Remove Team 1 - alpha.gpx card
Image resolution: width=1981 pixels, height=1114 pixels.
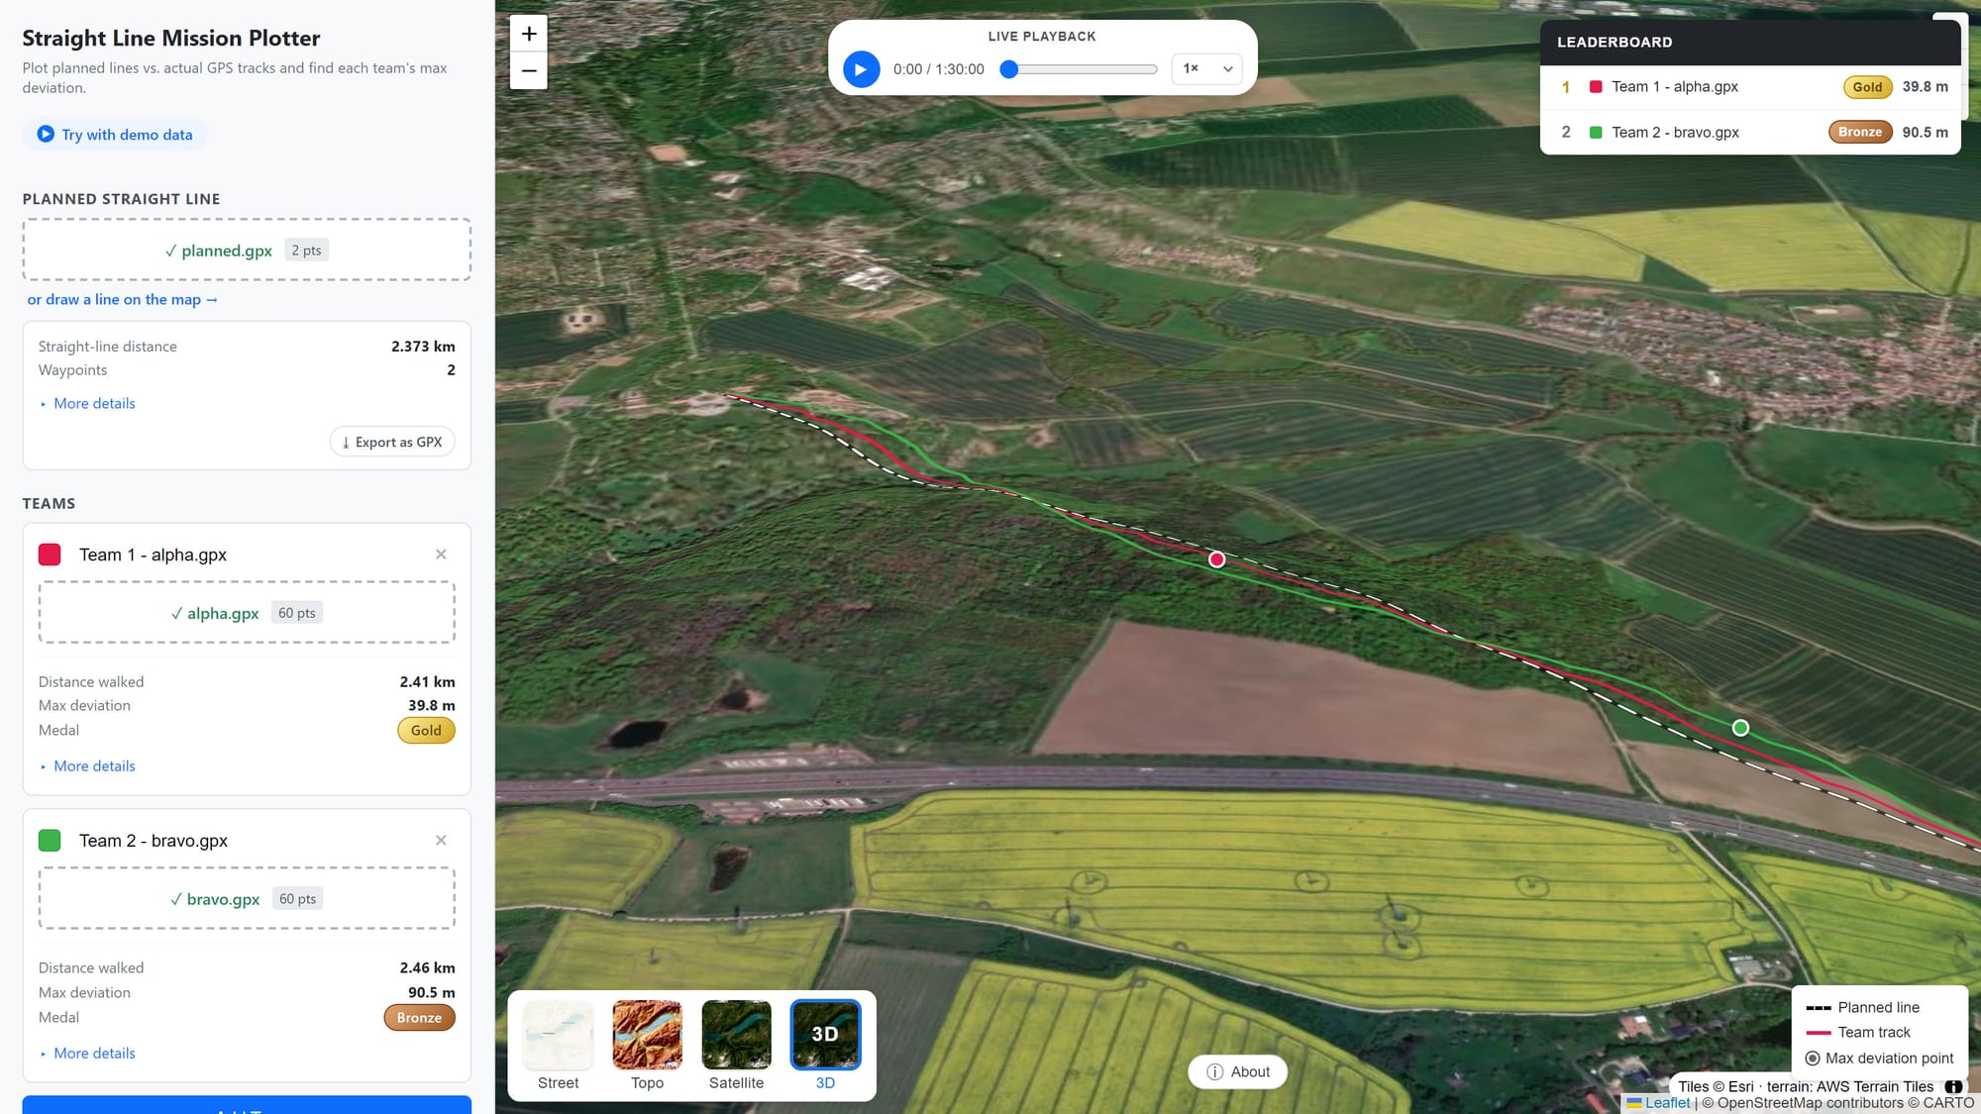pyautogui.click(x=441, y=555)
